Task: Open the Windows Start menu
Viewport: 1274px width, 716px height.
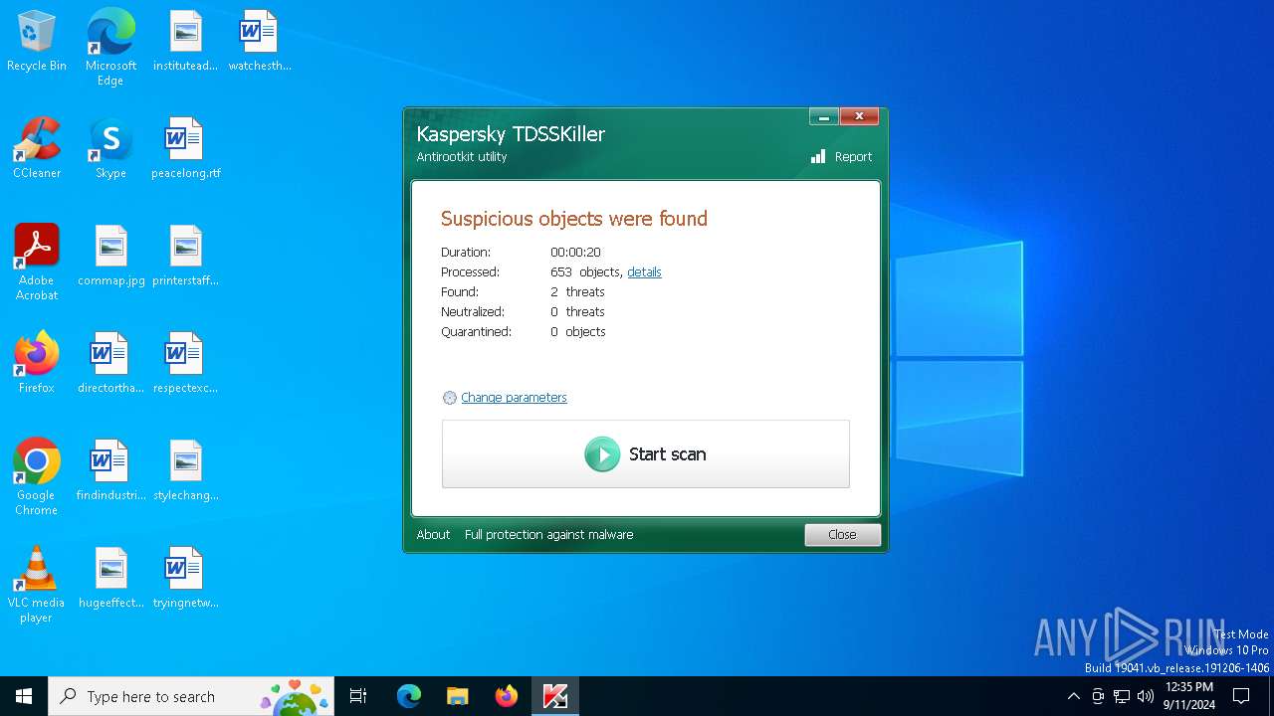Action: 24,696
